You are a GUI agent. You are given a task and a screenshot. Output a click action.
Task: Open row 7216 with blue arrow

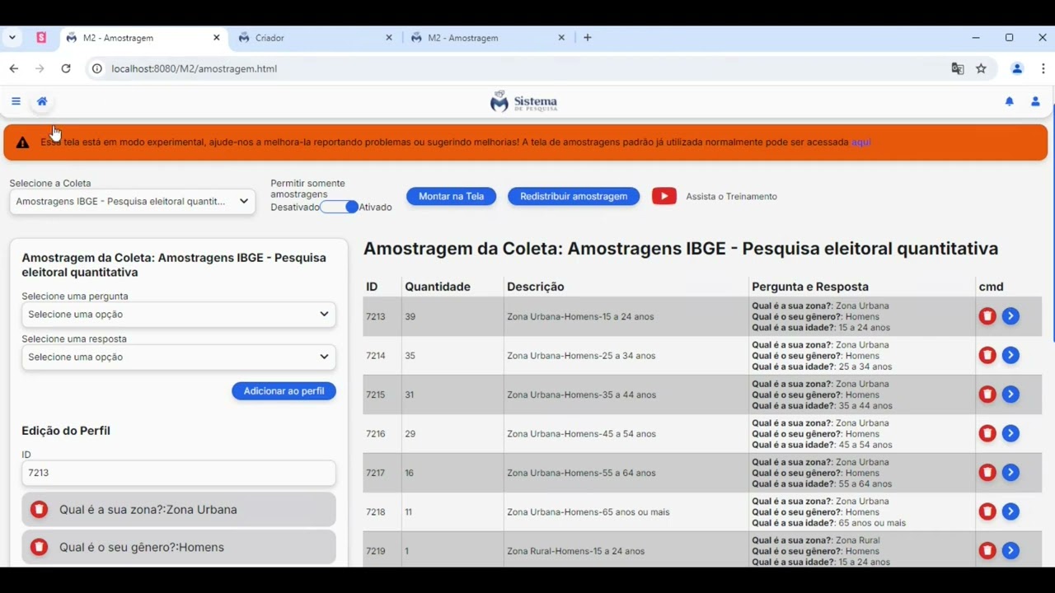pos(1010,433)
